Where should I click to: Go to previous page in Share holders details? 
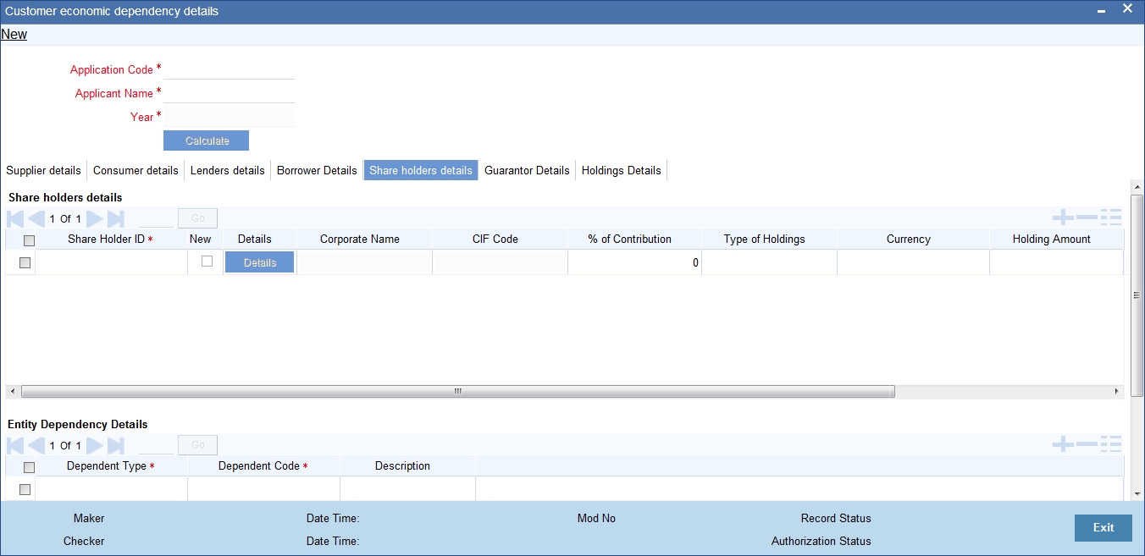[36, 218]
